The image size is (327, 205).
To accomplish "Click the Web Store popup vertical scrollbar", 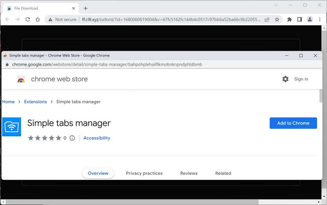I will coord(321,96).
